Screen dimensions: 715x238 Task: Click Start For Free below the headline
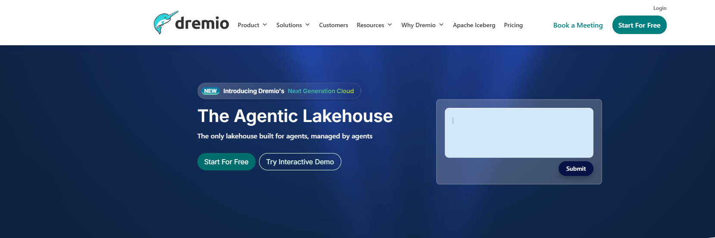(226, 162)
